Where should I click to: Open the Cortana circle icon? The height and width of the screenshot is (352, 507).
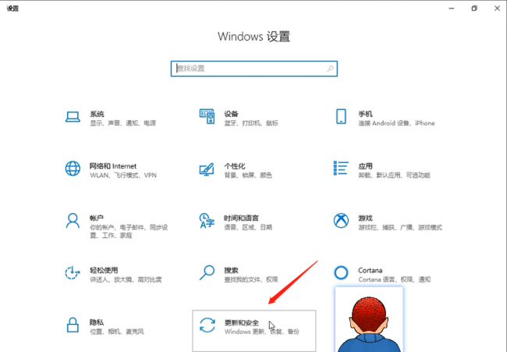341,272
